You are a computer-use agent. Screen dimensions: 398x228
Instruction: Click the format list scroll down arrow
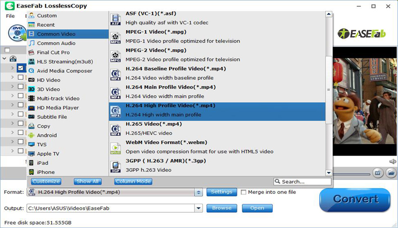pyautogui.click(x=329, y=173)
